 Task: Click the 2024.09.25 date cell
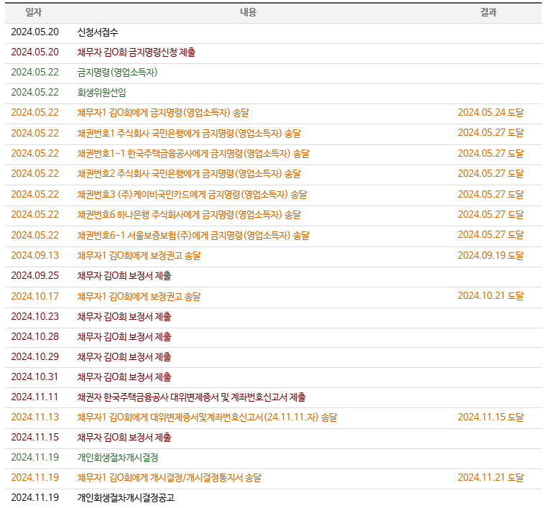pyautogui.click(x=35, y=275)
